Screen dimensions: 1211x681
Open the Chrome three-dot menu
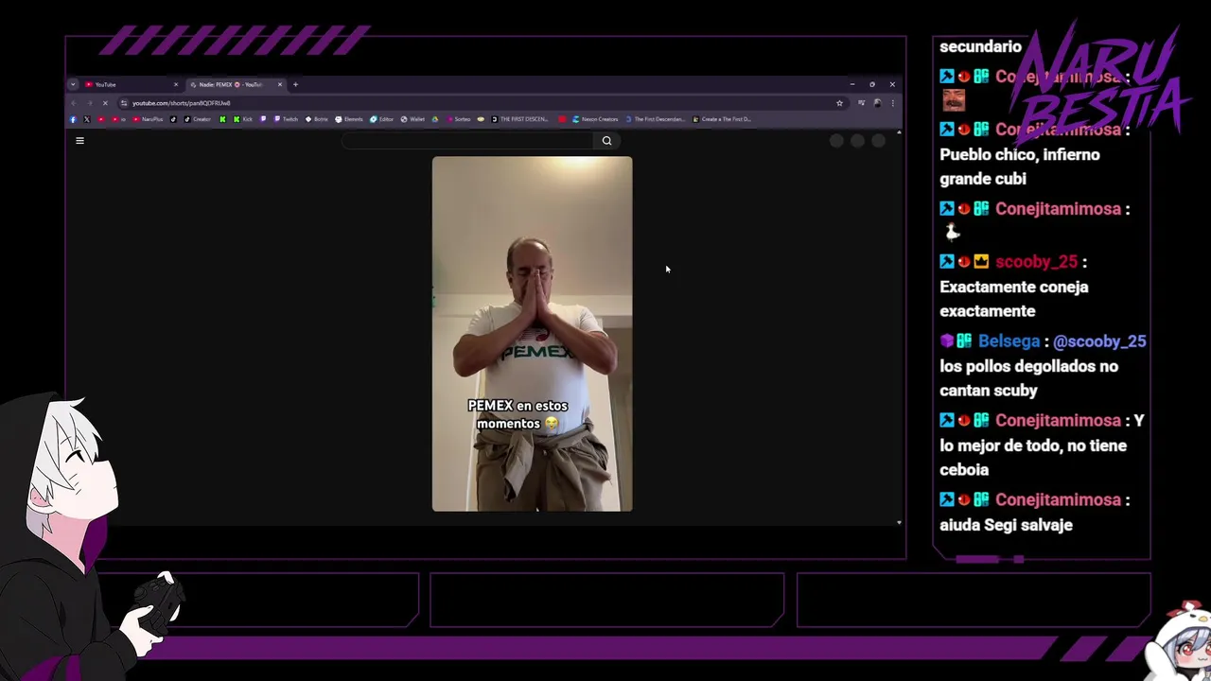tap(892, 103)
